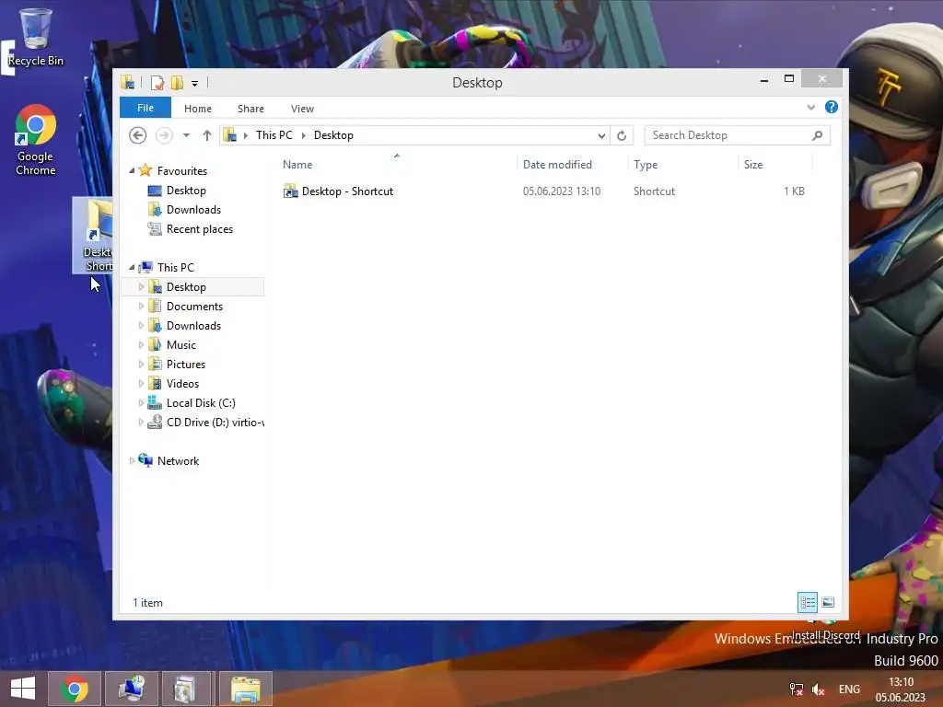Click the search magnifier icon

coord(817,135)
